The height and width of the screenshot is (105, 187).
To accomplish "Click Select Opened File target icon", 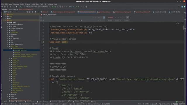I will (x=27, y=12).
